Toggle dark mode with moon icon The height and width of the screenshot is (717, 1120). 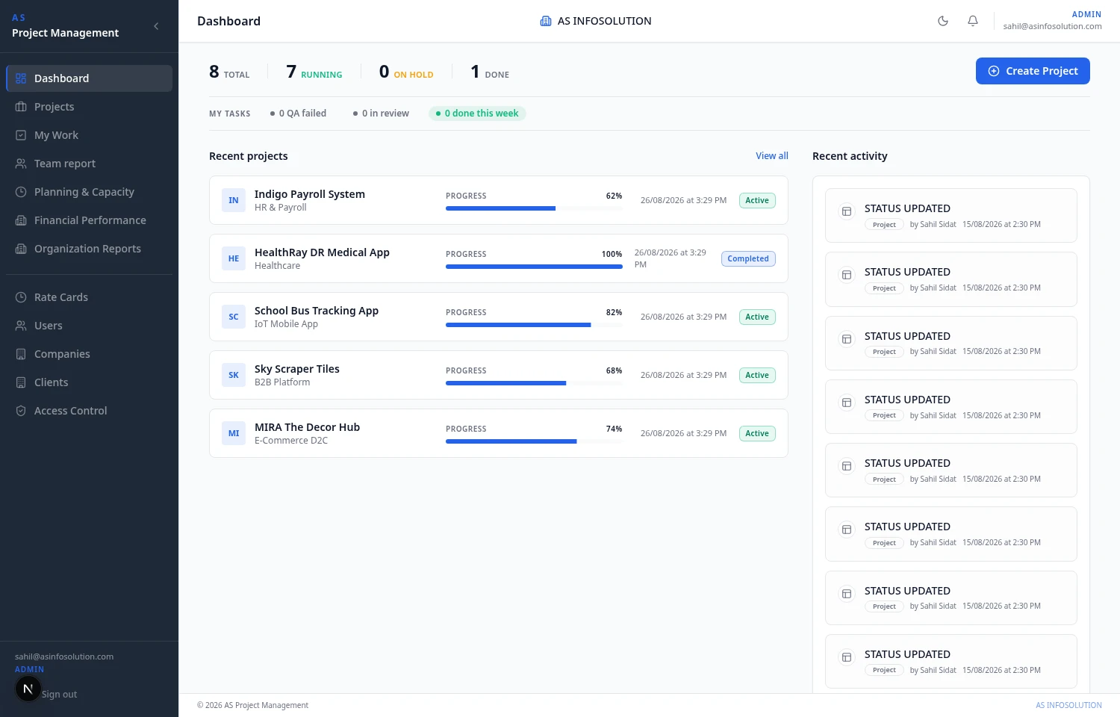coord(943,21)
